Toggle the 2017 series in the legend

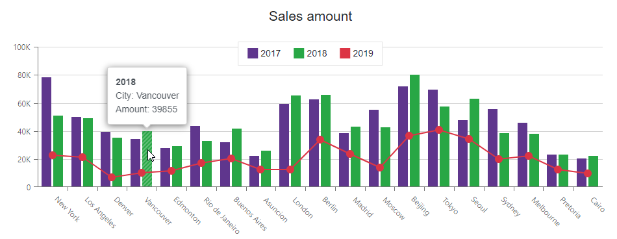pos(264,53)
